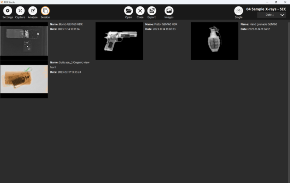Open the Date sort dropdown
Image resolution: width=290 pixels, height=183 pixels.
pyautogui.click(x=269, y=15)
